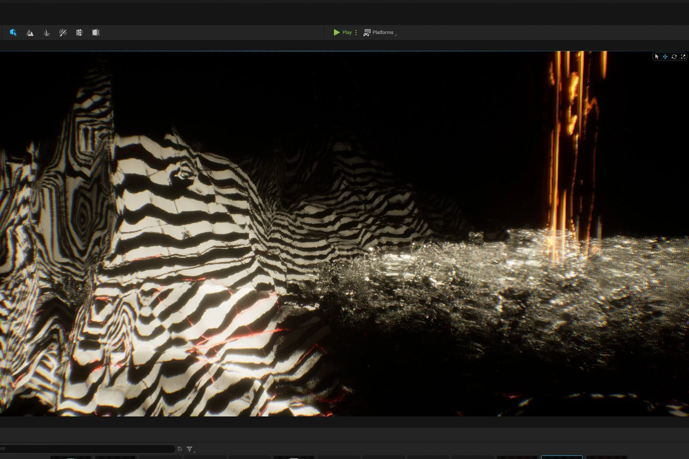This screenshot has width=689, height=459.
Task: Switch to Foliage mode
Action: [x=46, y=33]
